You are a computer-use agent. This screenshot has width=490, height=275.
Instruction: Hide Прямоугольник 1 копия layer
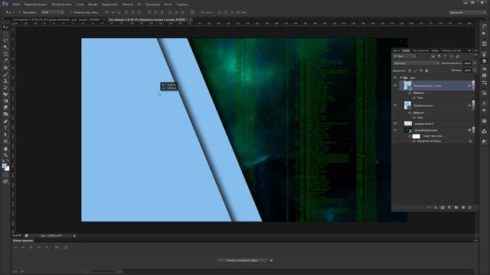[x=395, y=86]
